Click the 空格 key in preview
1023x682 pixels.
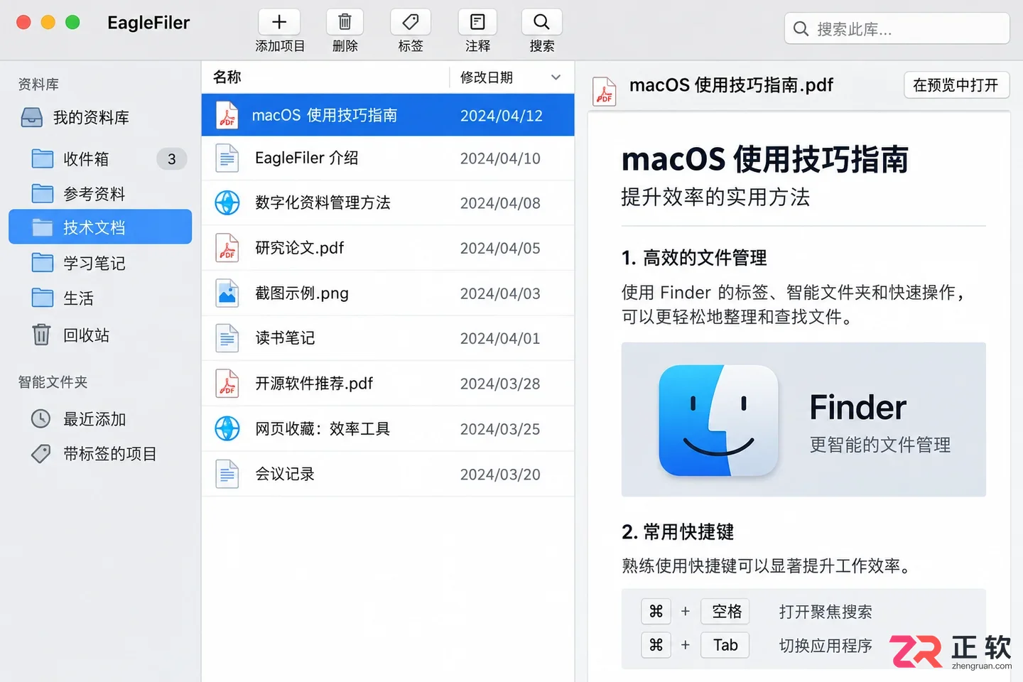click(726, 611)
